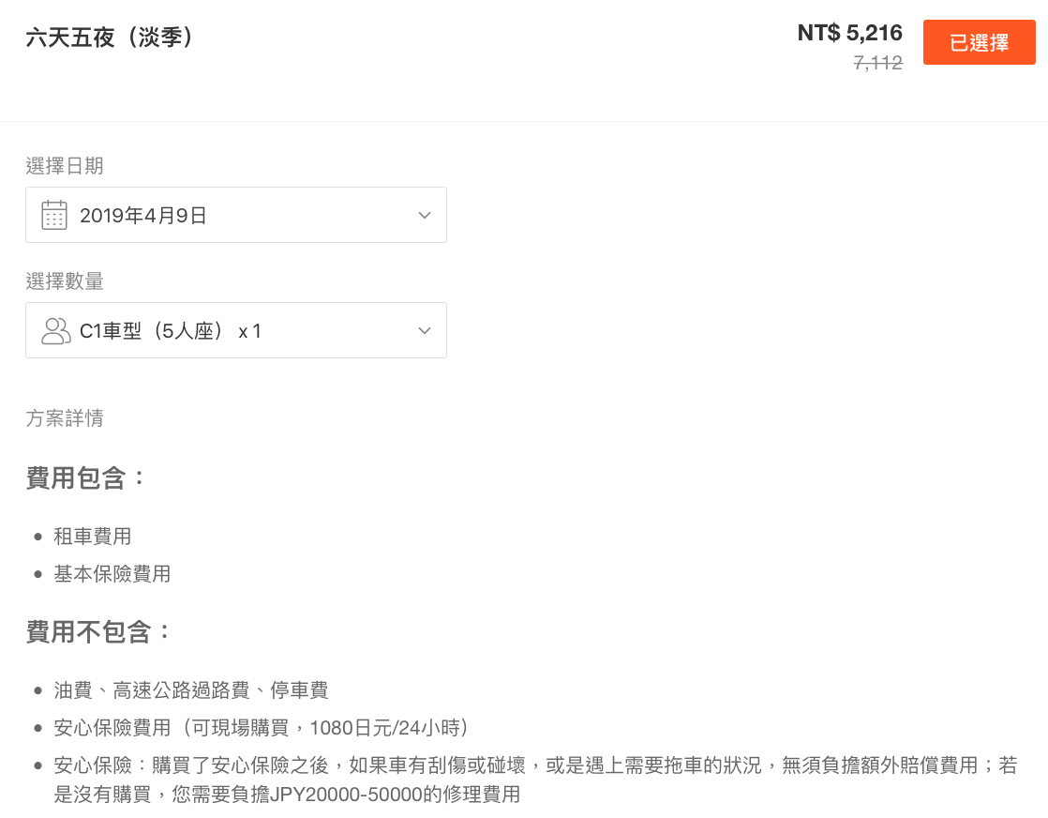Image resolution: width=1048 pixels, height=818 pixels.
Task: Click the NT$ 5,216 price
Action: [849, 33]
